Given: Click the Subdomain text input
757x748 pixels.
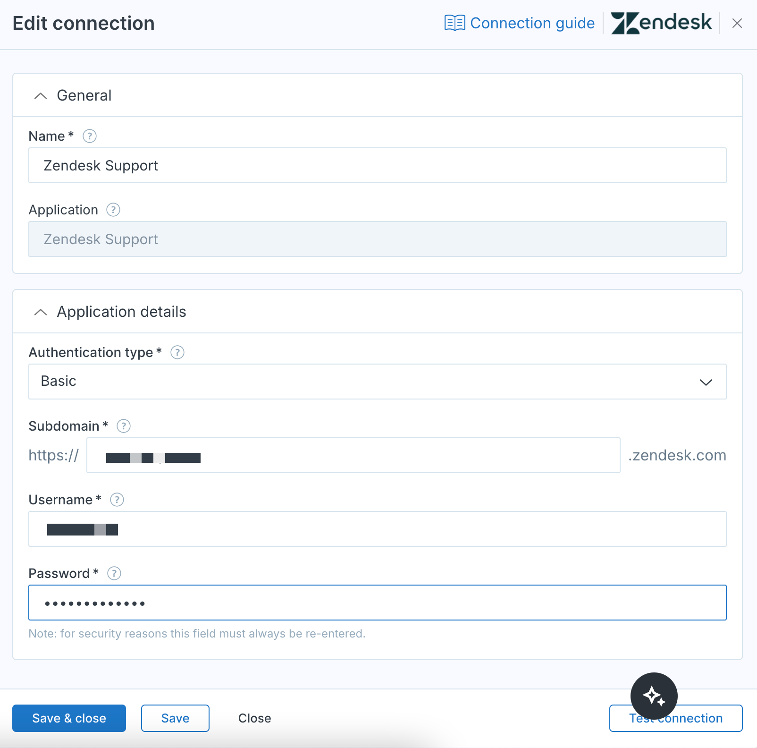Looking at the screenshot, I should click(x=353, y=455).
